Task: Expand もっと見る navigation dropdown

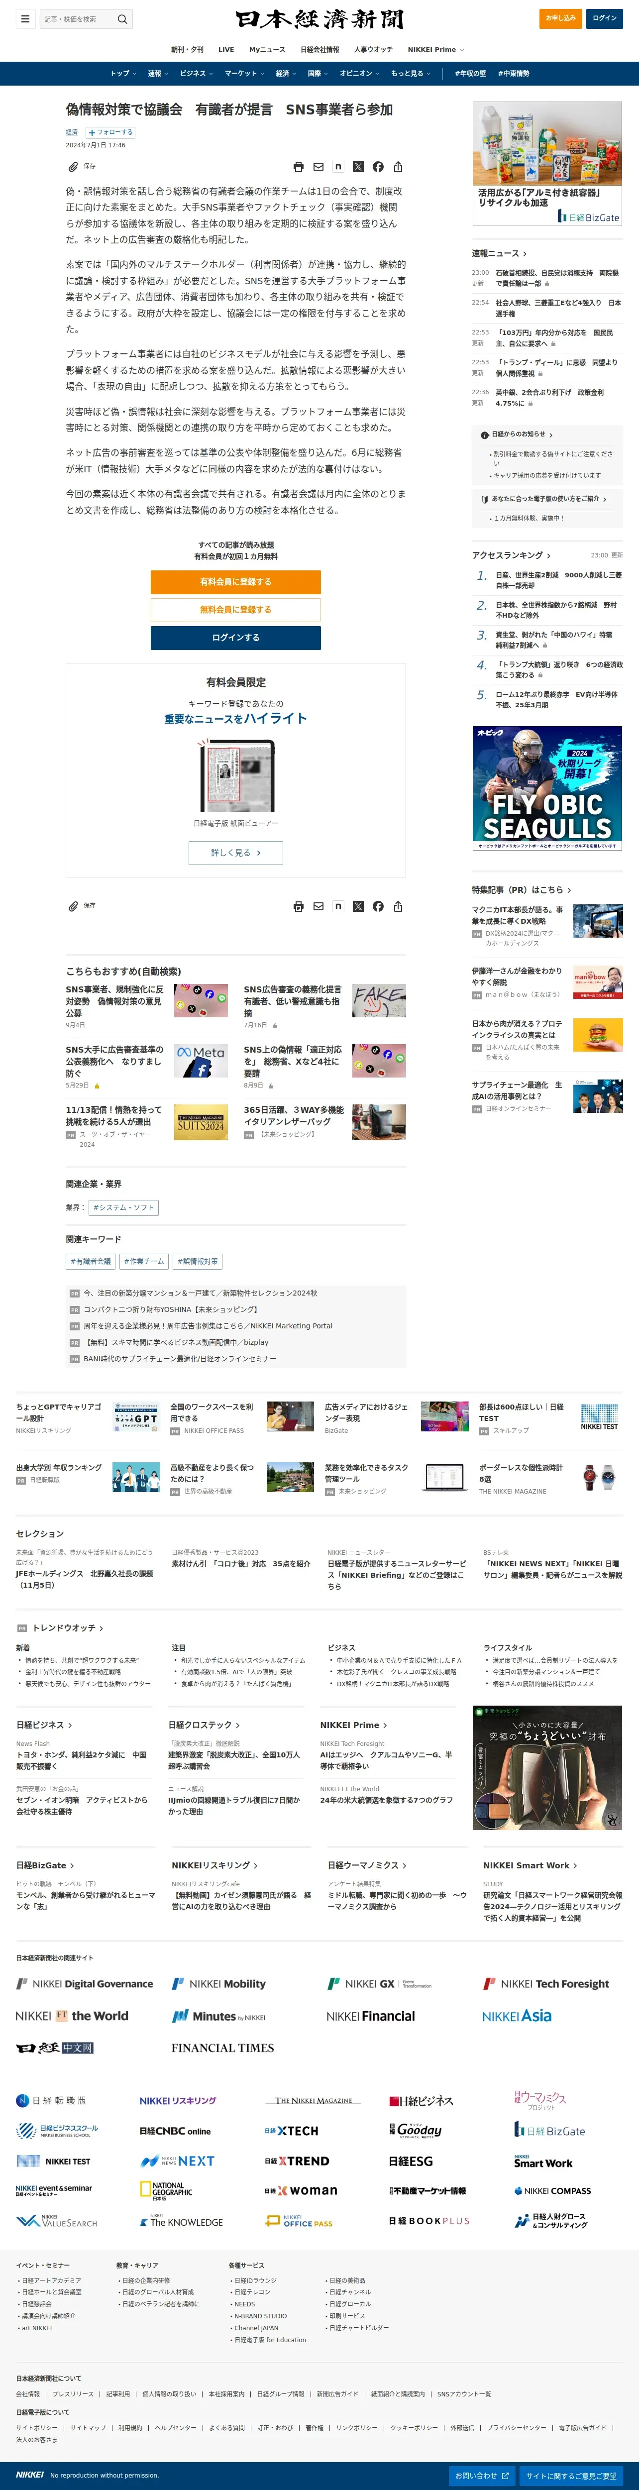Action: coord(410,74)
